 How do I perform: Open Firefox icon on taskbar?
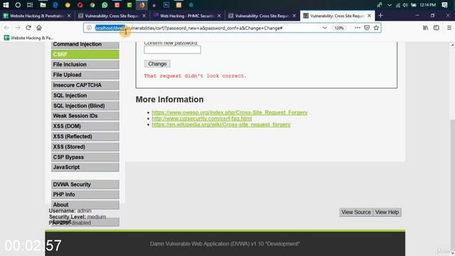pyautogui.click(x=141, y=5)
